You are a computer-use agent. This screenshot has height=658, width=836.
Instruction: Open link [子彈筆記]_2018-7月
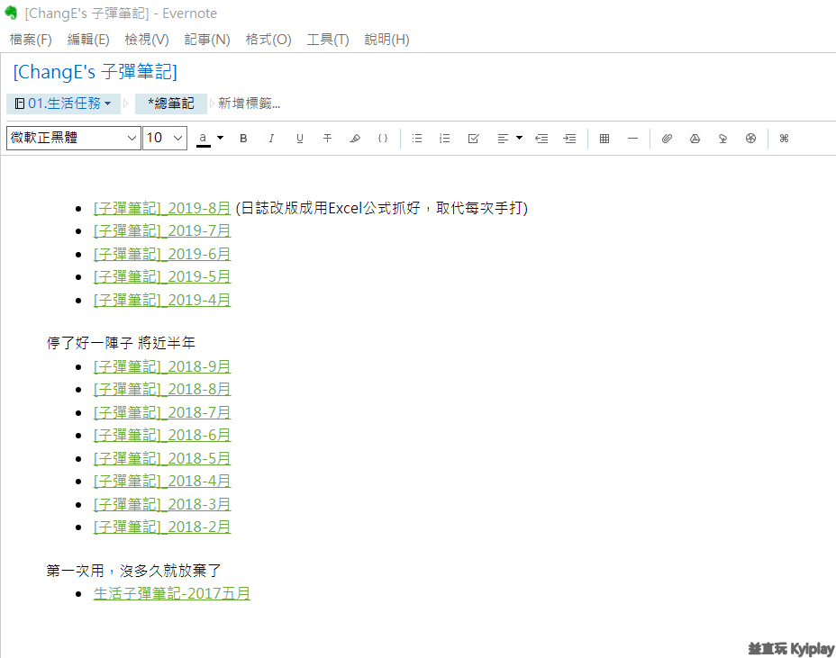[161, 412]
